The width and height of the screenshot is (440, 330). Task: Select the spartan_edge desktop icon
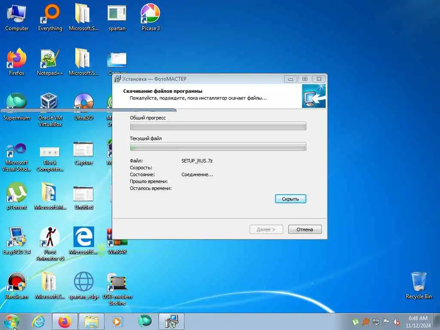tap(83, 285)
